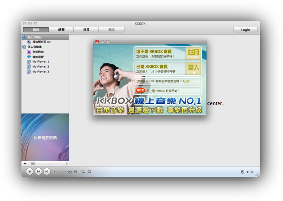Skip to the next track

point(47,171)
